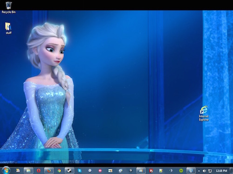Screen dimensions: 233x174
Task: Open the Windows Start menu orb
Action: click(x=6, y=170)
